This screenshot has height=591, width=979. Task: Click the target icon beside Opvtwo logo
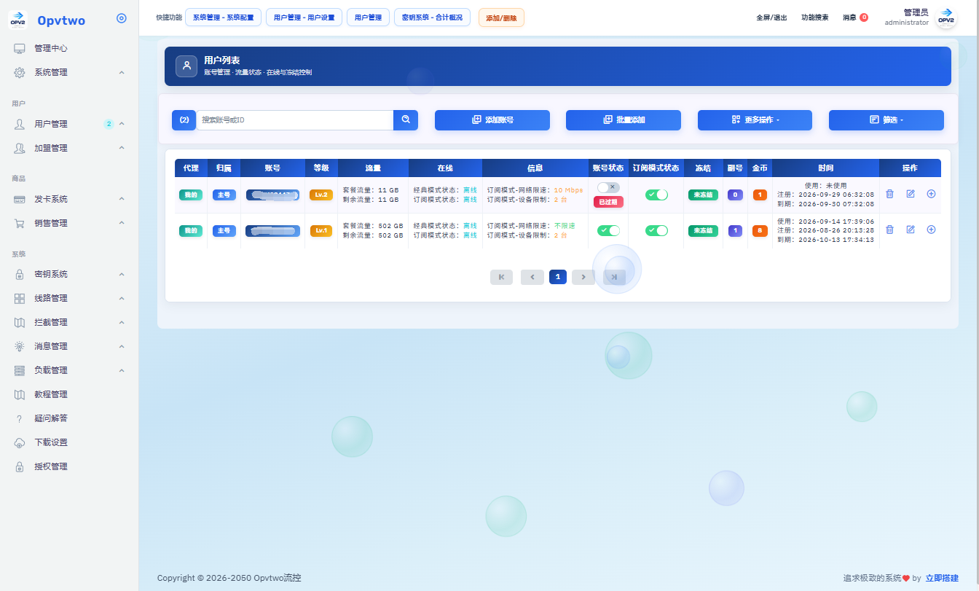[122, 19]
